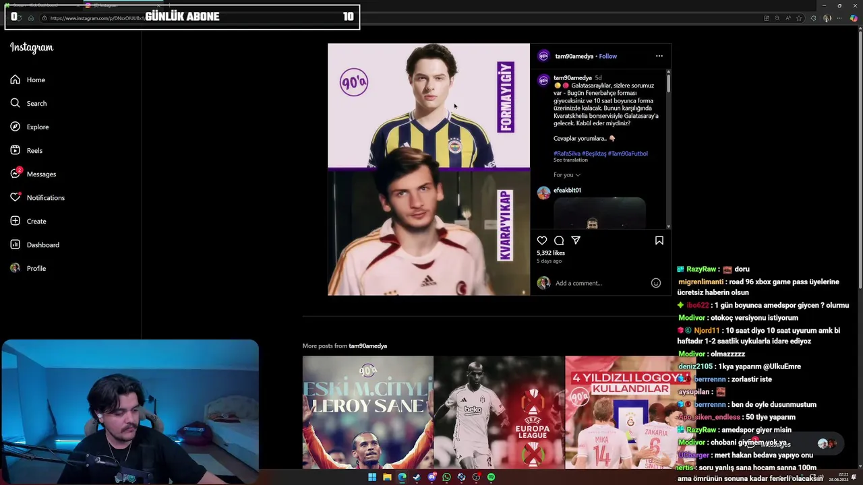Click tam90amedya link in More posts

pyautogui.click(x=368, y=346)
